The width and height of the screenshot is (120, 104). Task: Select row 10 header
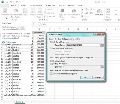[x=2, y=59]
